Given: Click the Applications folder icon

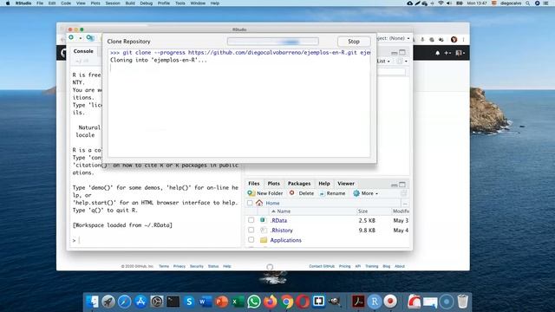Looking at the screenshot, I should point(264,240).
